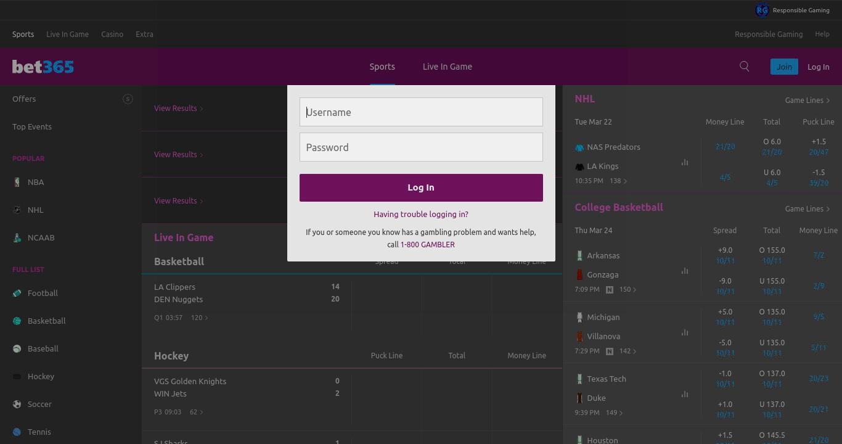The width and height of the screenshot is (842, 444).
Task: Bet Arkansas money line 7/2
Action: [x=819, y=255]
